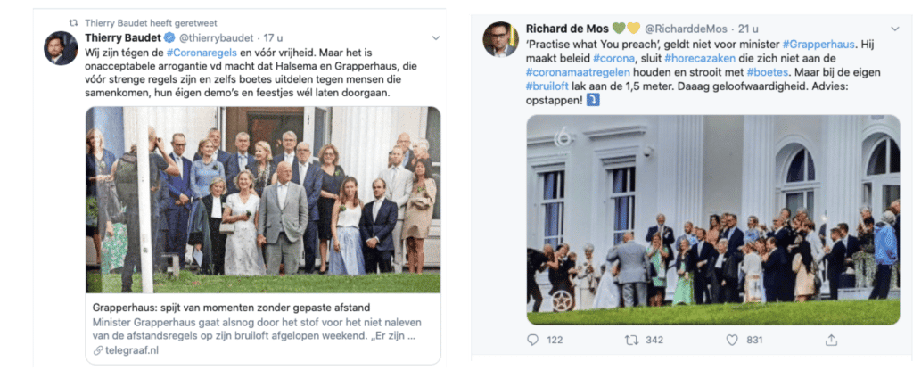Open Richard de Mos profile avatar

click(500, 39)
